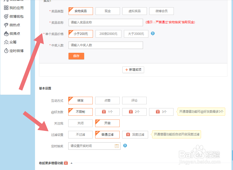This screenshot has height=170, width=233.
Task: Select the 大于2000元 price range
Action: [136, 34]
